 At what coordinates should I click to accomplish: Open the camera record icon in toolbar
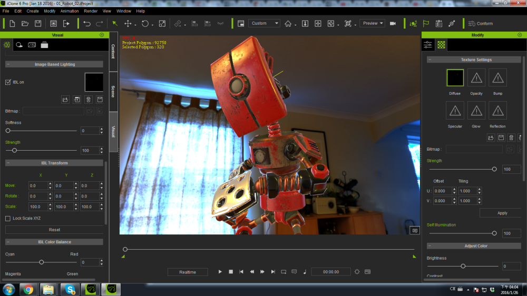click(393, 23)
